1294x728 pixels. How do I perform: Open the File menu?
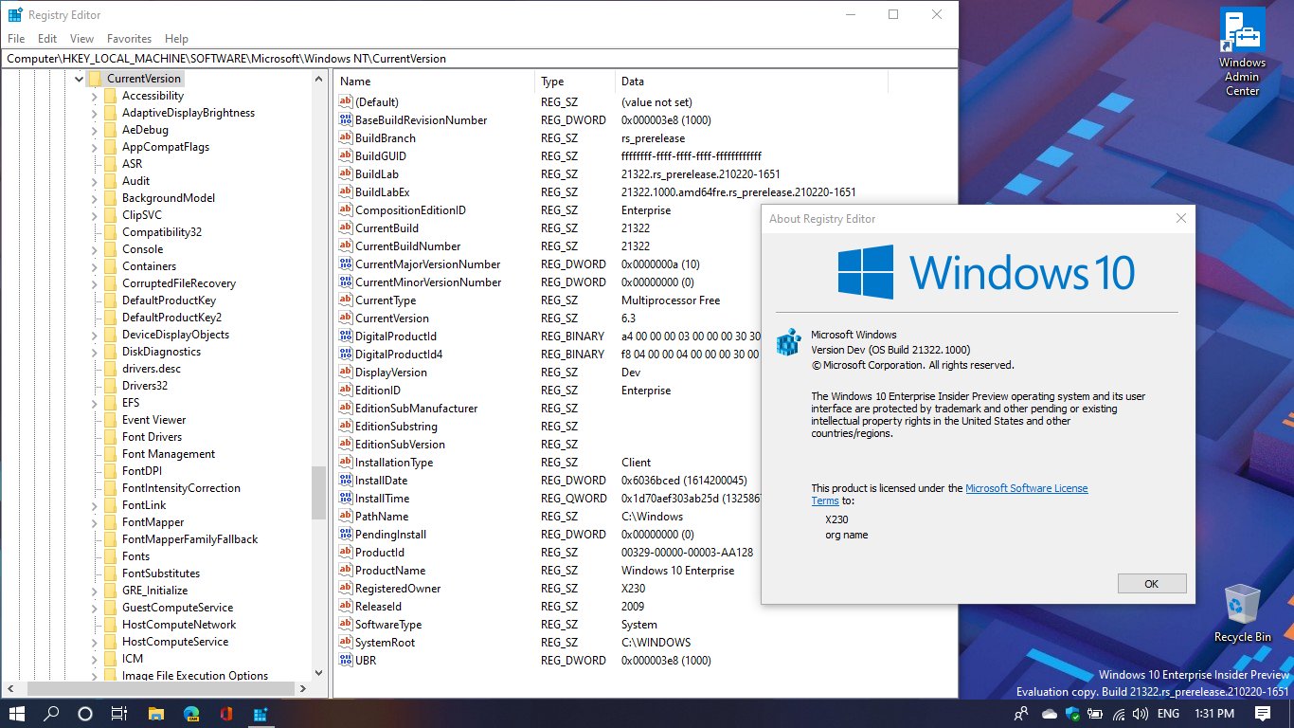pyautogui.click(x=16, y=39)
